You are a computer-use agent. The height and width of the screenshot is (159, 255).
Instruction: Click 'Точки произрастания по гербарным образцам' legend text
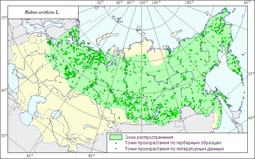coord(173,143)
